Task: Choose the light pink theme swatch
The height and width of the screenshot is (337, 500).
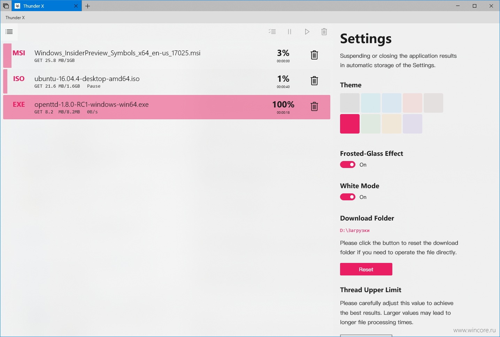Action: coord(413,103)
